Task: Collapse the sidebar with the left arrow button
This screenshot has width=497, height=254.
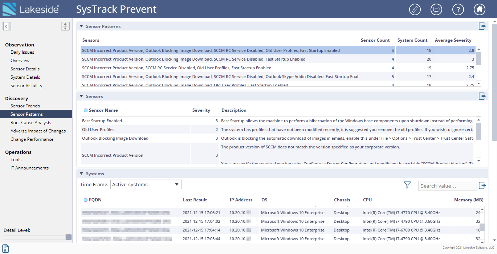Action: pos(7,26)
